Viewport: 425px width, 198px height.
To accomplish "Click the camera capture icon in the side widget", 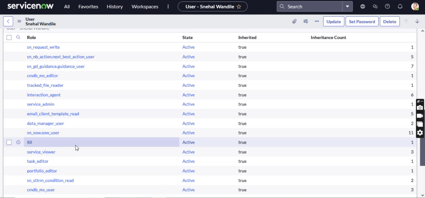I will pos(420,108).
